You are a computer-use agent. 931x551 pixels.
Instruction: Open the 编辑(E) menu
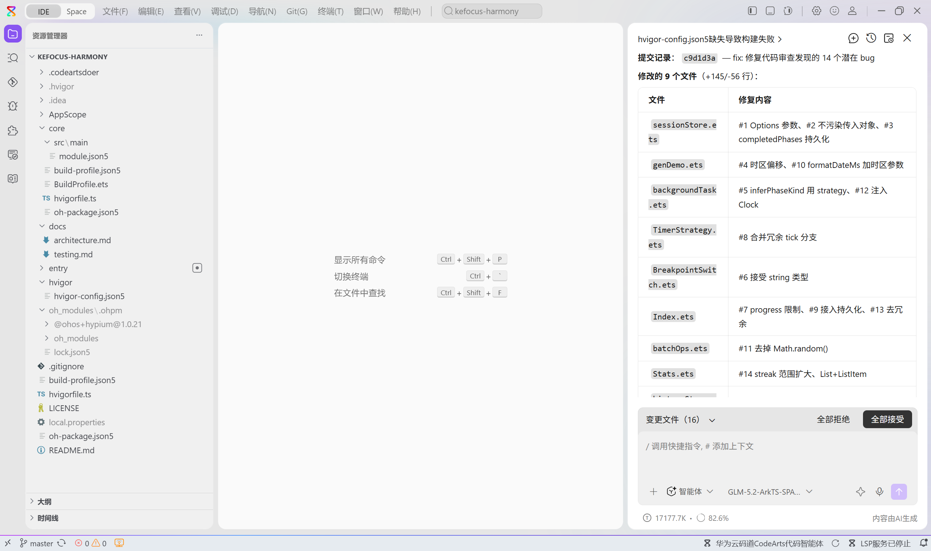(x=151, y=11)
